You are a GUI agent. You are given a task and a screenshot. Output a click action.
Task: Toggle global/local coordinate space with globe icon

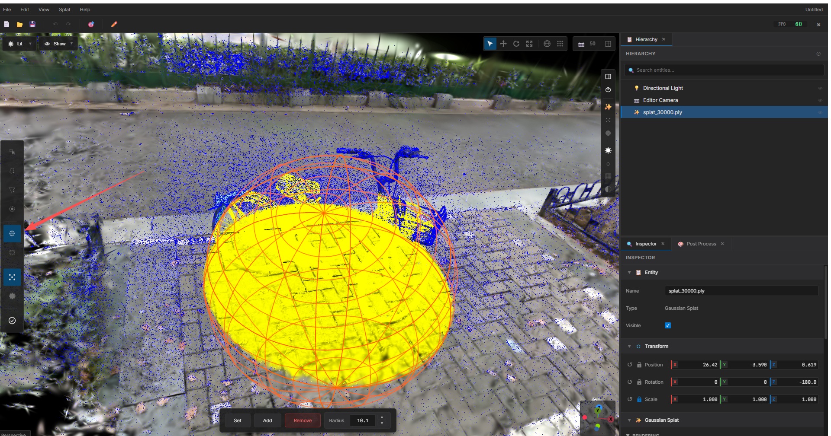pos(548,43)
